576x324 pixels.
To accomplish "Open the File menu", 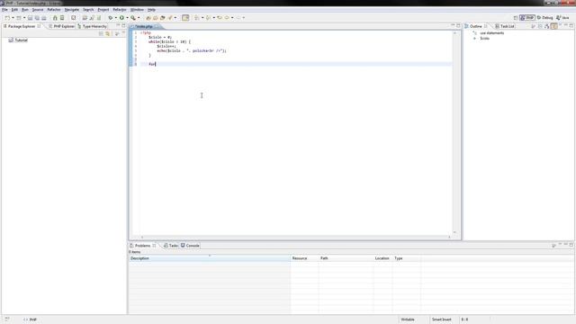I will click(4, 10).
